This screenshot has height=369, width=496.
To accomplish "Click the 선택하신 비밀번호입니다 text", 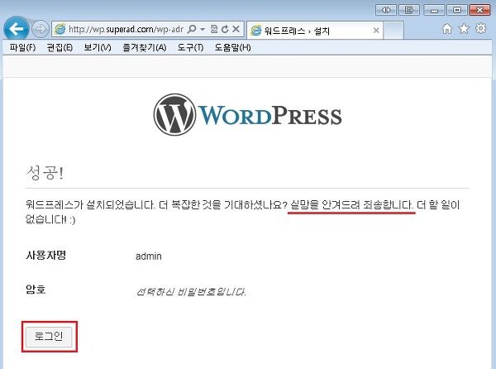I will pyautogui.click(x=191, y=291).
